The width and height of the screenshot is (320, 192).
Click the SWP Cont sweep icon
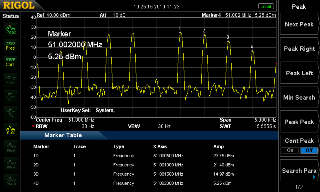point(11,62)
